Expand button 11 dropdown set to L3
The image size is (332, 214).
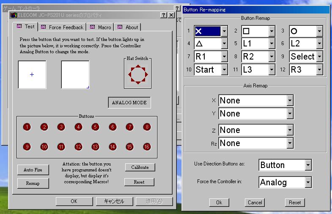(x=258, y=70)
